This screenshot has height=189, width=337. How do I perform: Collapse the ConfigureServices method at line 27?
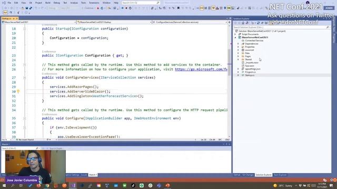tap(25, 78)
